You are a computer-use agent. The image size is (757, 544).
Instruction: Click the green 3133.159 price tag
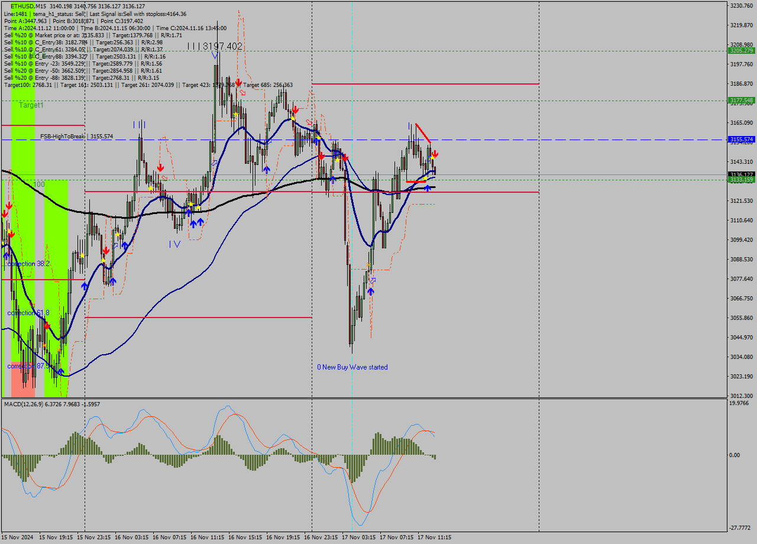742,179
